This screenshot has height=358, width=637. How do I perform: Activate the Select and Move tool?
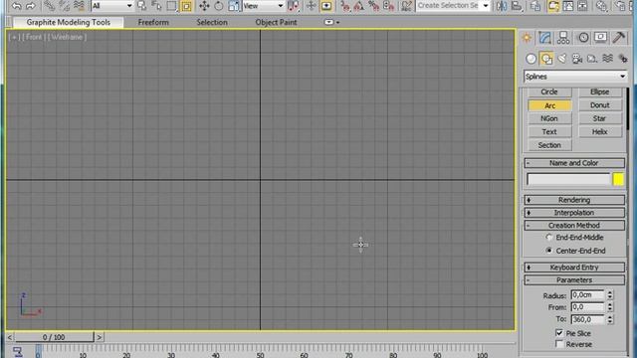[204, 6]
